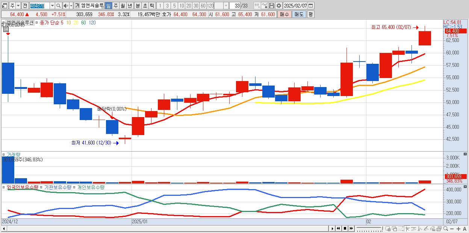Click the play button in playback controls
Screen dimensions: 469x233
point(332,228)
